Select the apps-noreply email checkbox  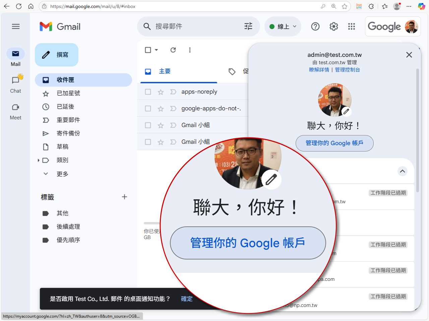pyautogui.click(x=148, y=92)
